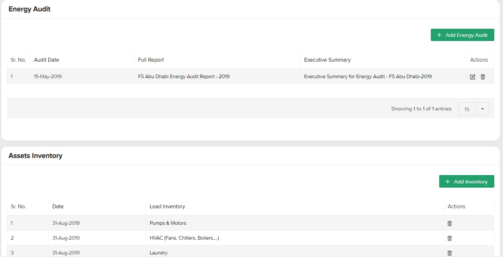
Task: Open FS Abu Dhabi Energy Audit Report - 2019
Action: point(184,77)
